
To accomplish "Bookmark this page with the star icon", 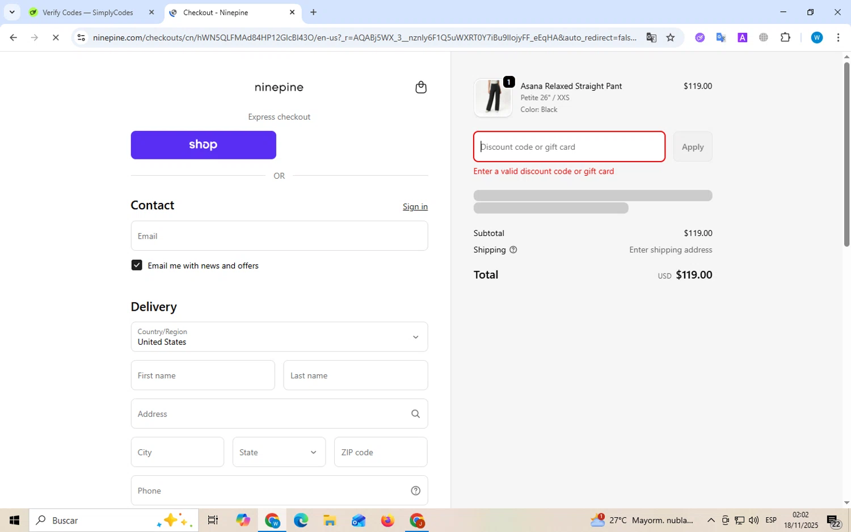I will [x=671, y=37].
